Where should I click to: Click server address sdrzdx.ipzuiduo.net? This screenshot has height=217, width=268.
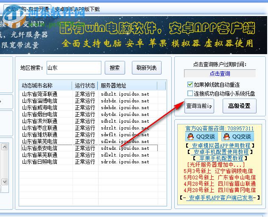(125, 162)
